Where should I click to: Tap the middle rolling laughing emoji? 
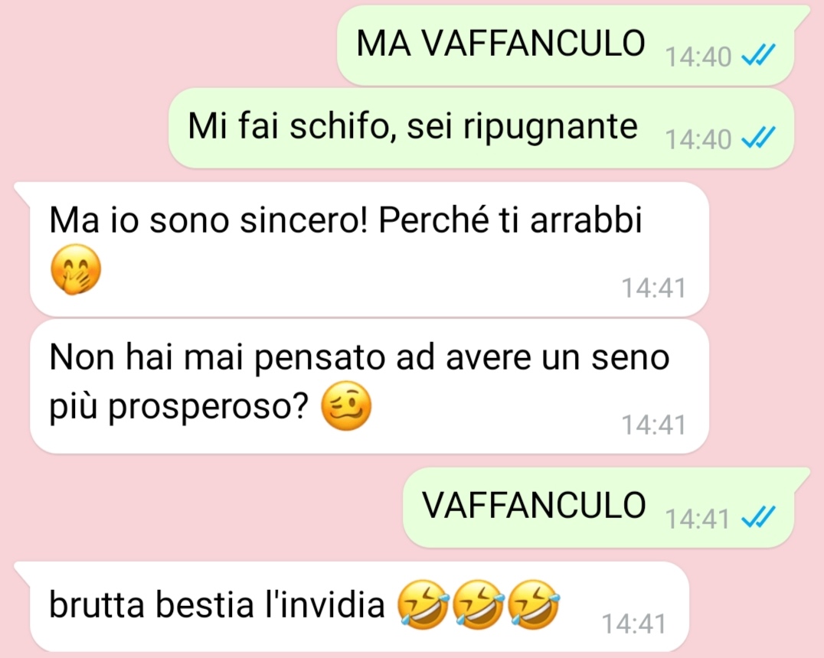(x=478, y=604)
